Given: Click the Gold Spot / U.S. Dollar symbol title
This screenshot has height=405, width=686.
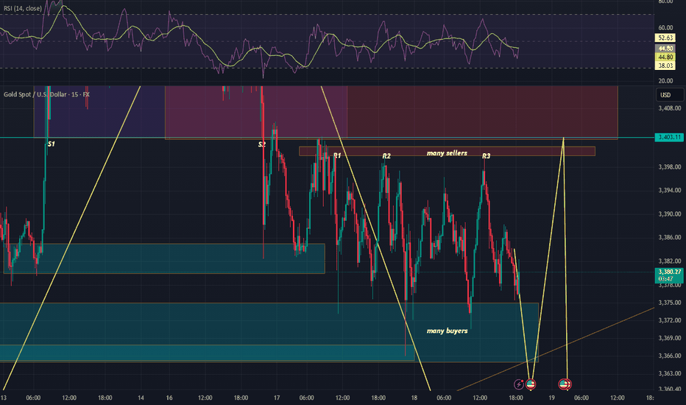Looking at the screenshot, I should (46, 94).
